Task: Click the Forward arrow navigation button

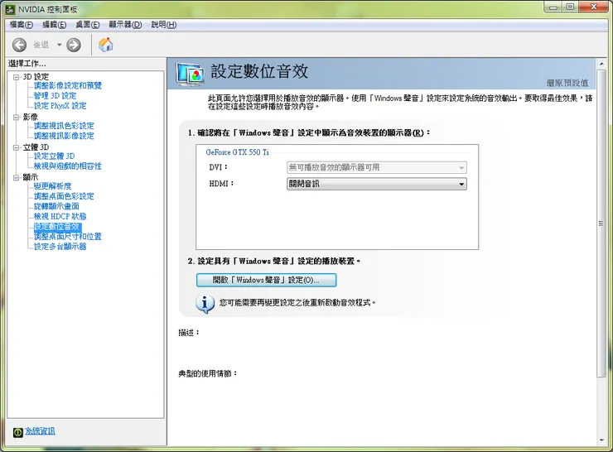Action: tap(74, 45)
